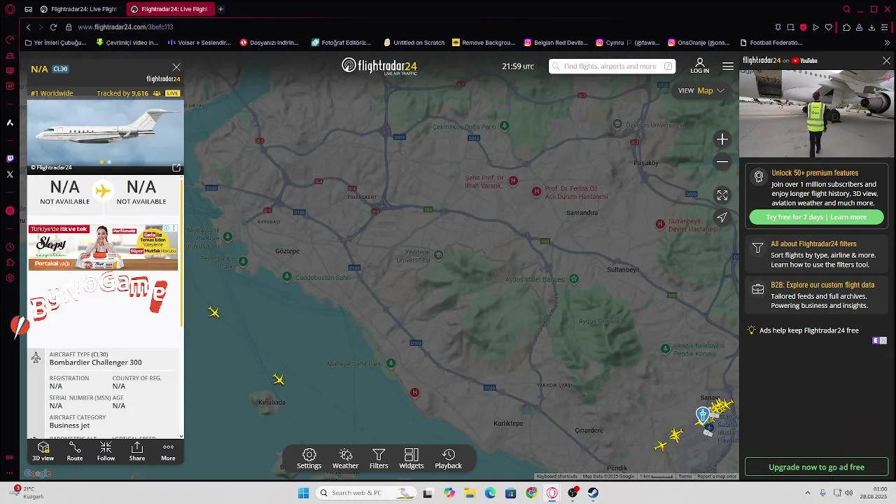Screen dimensions: 896x504
Task: Follow the selected aircraft
Action: point(106,451)
